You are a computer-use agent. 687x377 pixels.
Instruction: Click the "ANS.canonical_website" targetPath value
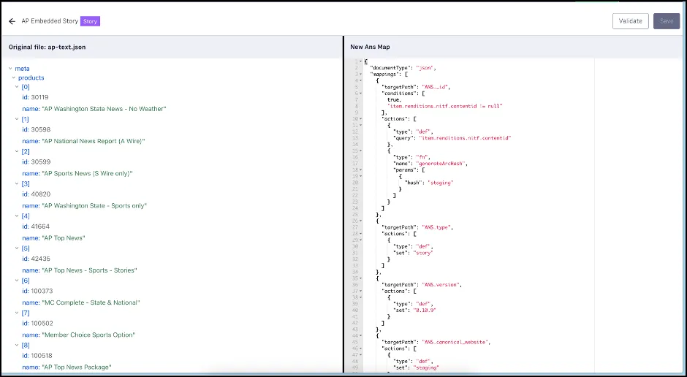point(455,342)
